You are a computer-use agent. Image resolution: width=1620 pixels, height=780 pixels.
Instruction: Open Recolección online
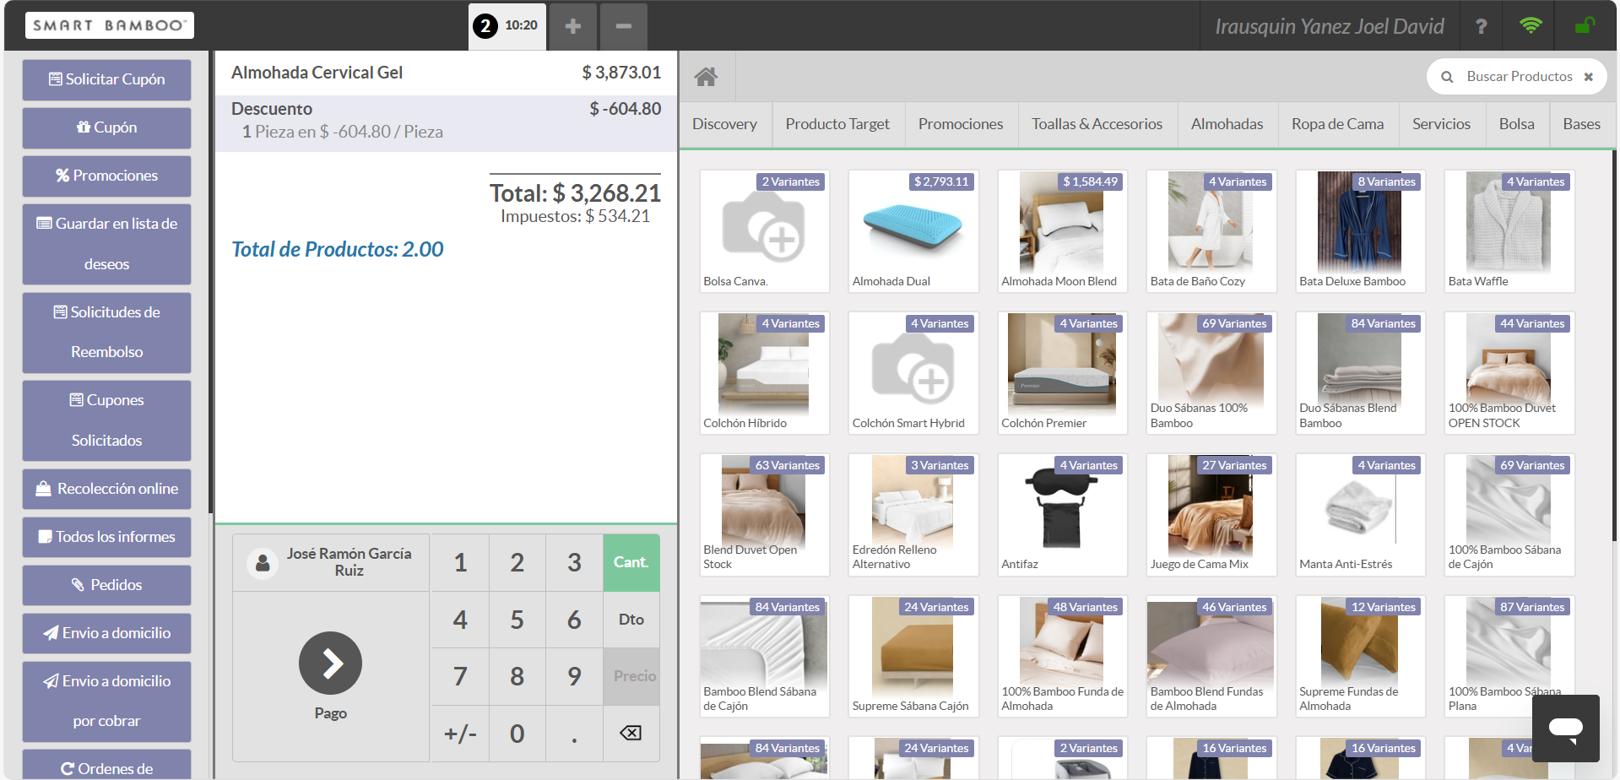click(106, 489)
